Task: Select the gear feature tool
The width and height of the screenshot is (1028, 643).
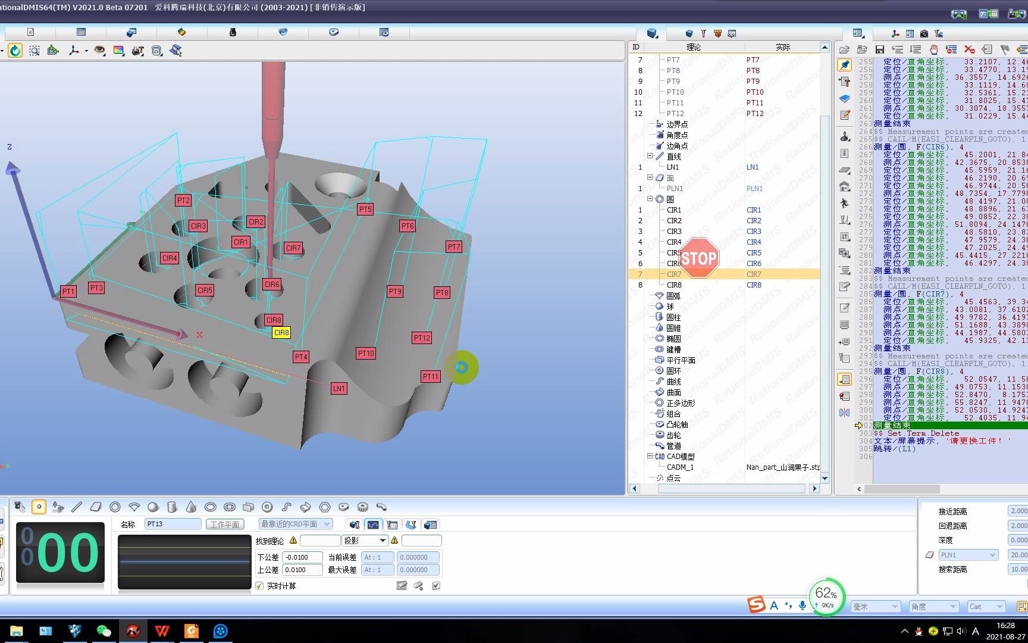Action: coord(362,507)
